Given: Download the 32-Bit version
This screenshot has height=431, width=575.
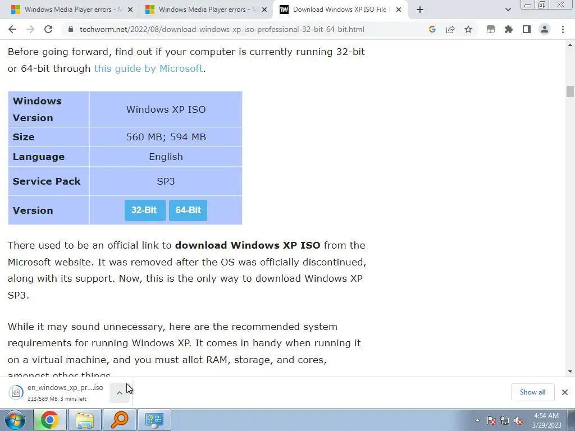Looking at the screenshot, I should pos(145,210).
